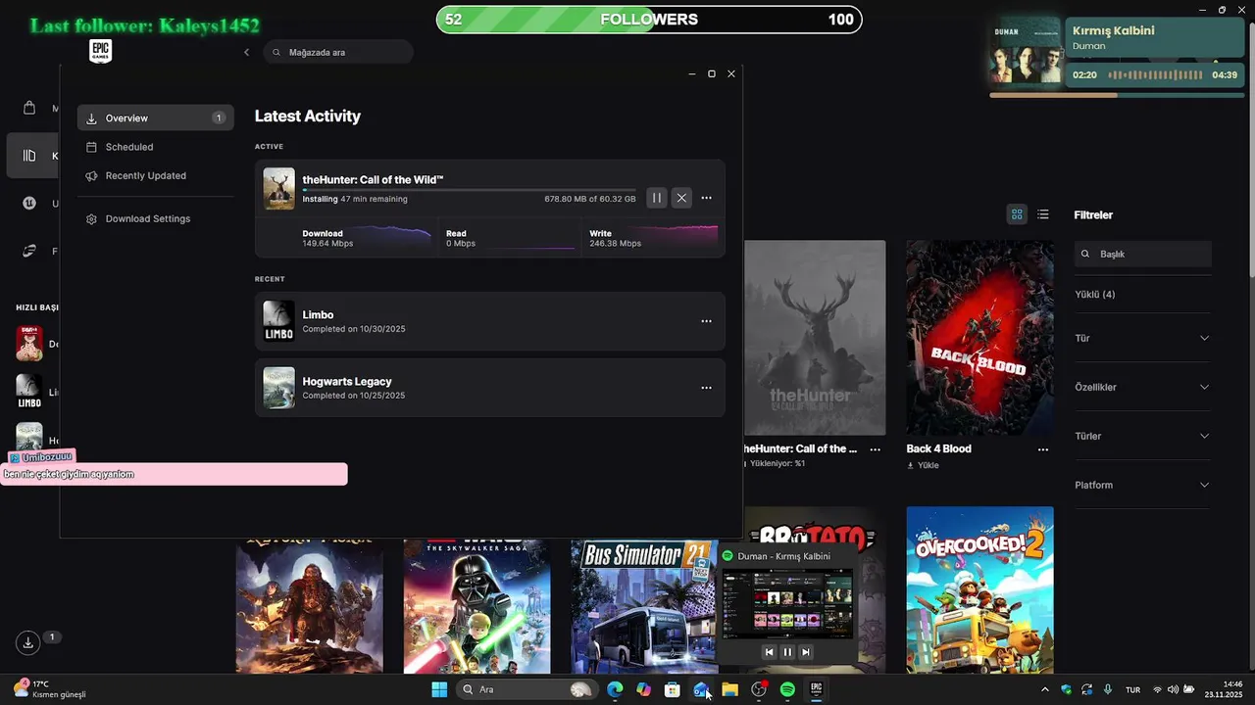Open the Overcooked 2 cover
The width and height of the screenshot is (1255, 705).
pyautogui.click(x=979, y=589)
